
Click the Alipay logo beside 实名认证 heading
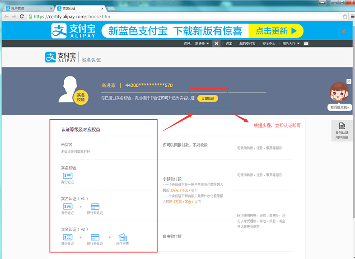61,57
